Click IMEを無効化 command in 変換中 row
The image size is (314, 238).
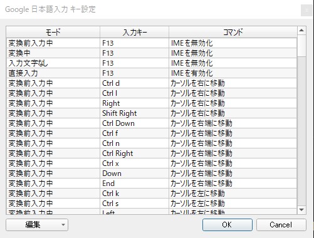click(233, 53)
